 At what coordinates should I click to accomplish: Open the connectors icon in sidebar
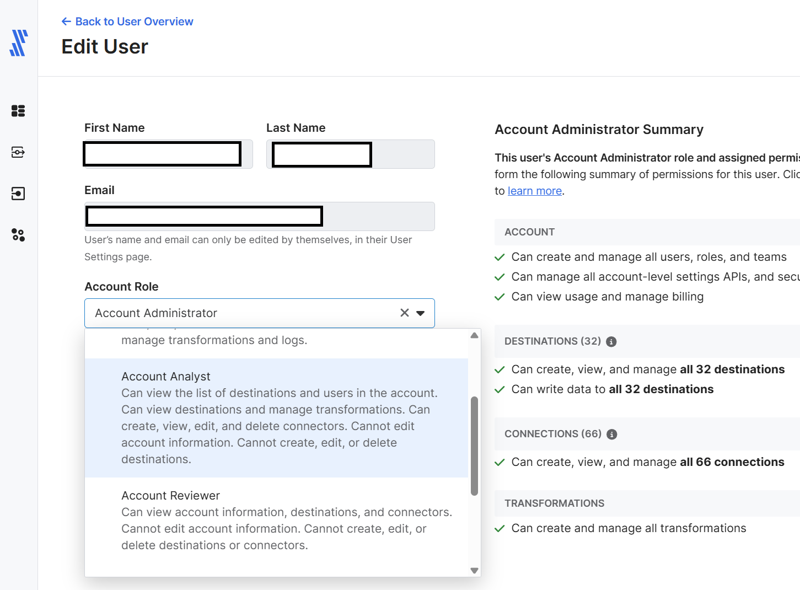click(x=18, y=152)
